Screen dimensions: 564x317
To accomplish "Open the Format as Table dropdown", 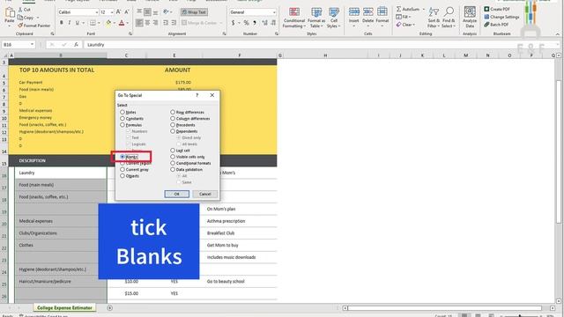I will [x=316, y=18].
